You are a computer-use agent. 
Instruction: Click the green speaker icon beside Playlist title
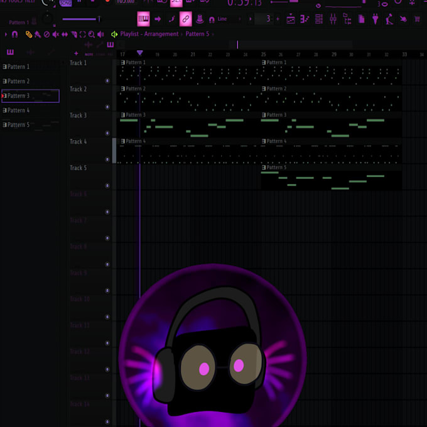tap(114, 35)
